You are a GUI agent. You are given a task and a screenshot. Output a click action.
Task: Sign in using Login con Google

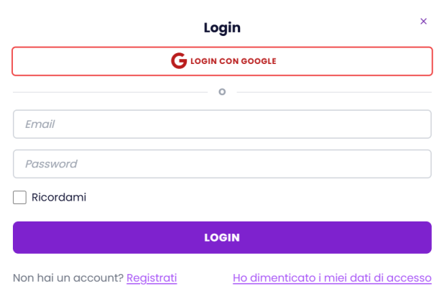pos(222,61)
